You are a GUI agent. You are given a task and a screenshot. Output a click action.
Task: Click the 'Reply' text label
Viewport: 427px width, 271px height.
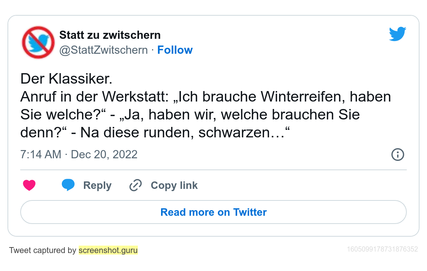point(97,186)
